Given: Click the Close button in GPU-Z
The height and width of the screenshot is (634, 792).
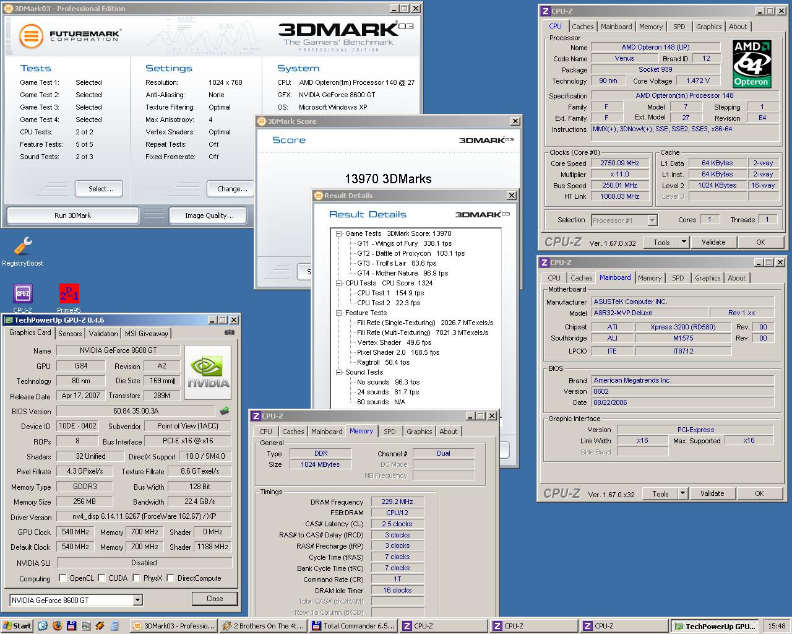Looking at the screenshot, I should click(x=215, y=599).
